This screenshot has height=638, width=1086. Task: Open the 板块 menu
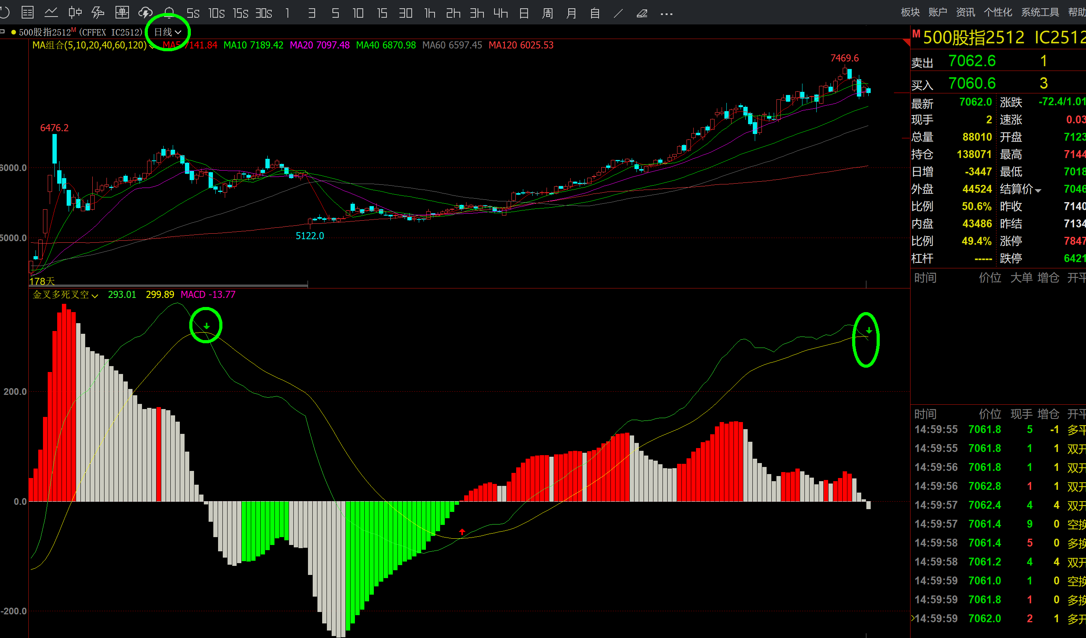(x=910, y=12)
